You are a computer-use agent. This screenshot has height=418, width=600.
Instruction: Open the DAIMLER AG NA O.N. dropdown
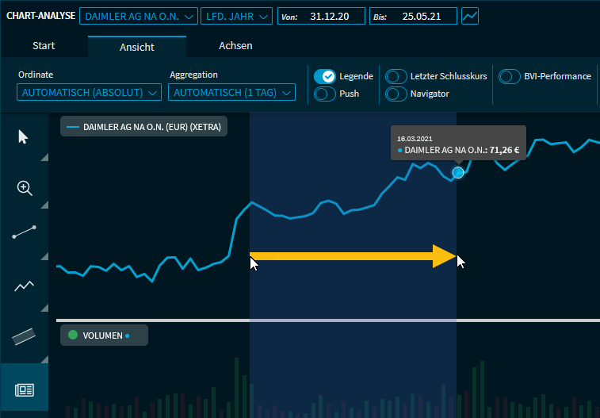click(x=139, y=16)
